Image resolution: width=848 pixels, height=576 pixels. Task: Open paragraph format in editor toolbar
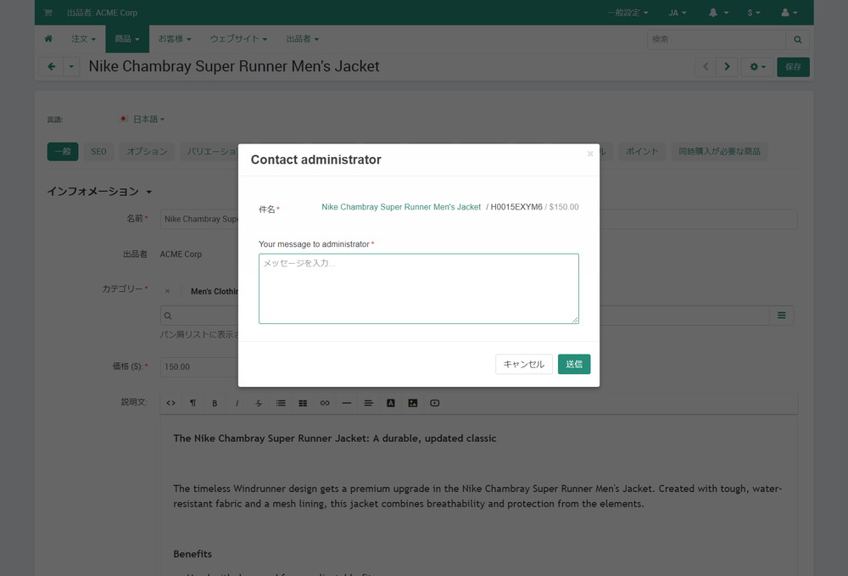point(192,403)
